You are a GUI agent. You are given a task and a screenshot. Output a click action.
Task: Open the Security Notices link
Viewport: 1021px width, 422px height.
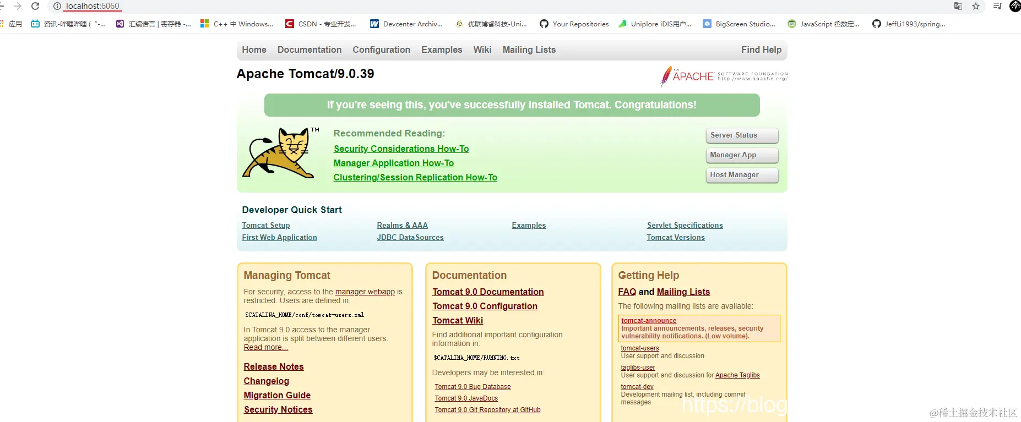pos(278,409)
